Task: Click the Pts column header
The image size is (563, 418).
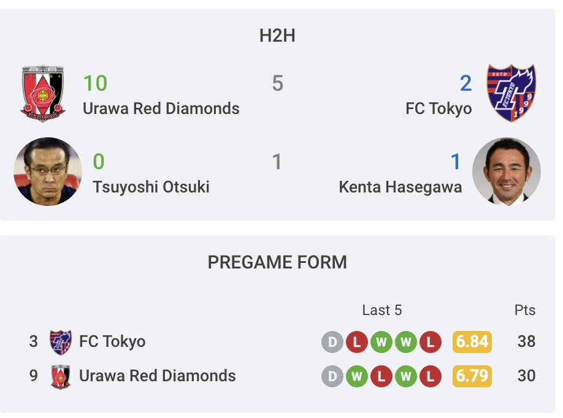Action: point(526,311)
